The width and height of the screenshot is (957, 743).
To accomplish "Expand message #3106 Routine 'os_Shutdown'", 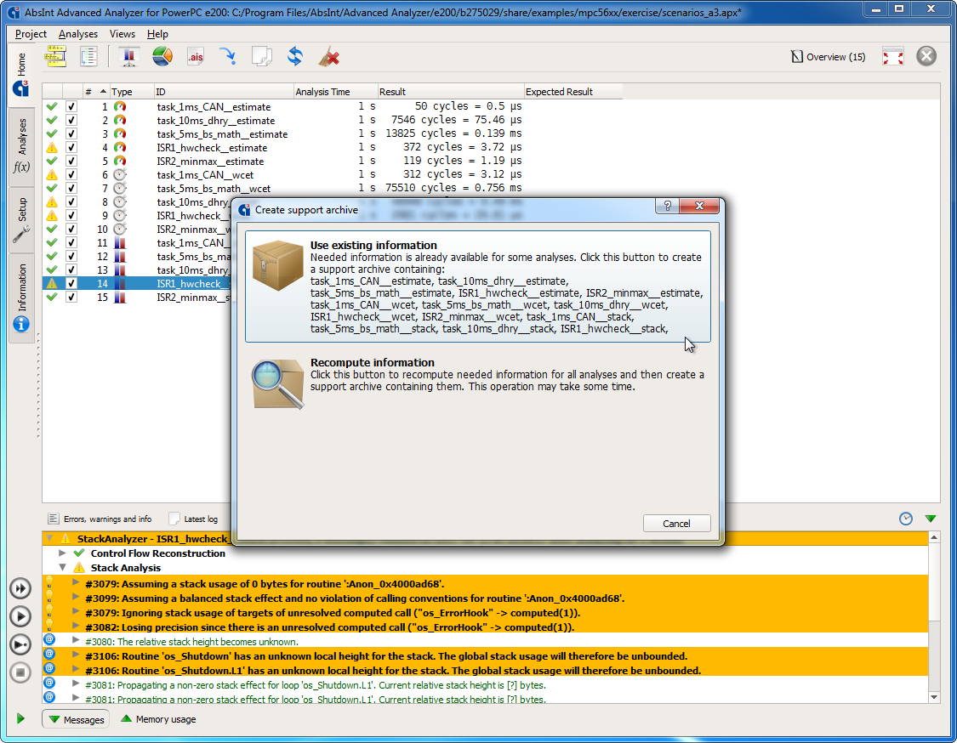I will pos(75,655).
